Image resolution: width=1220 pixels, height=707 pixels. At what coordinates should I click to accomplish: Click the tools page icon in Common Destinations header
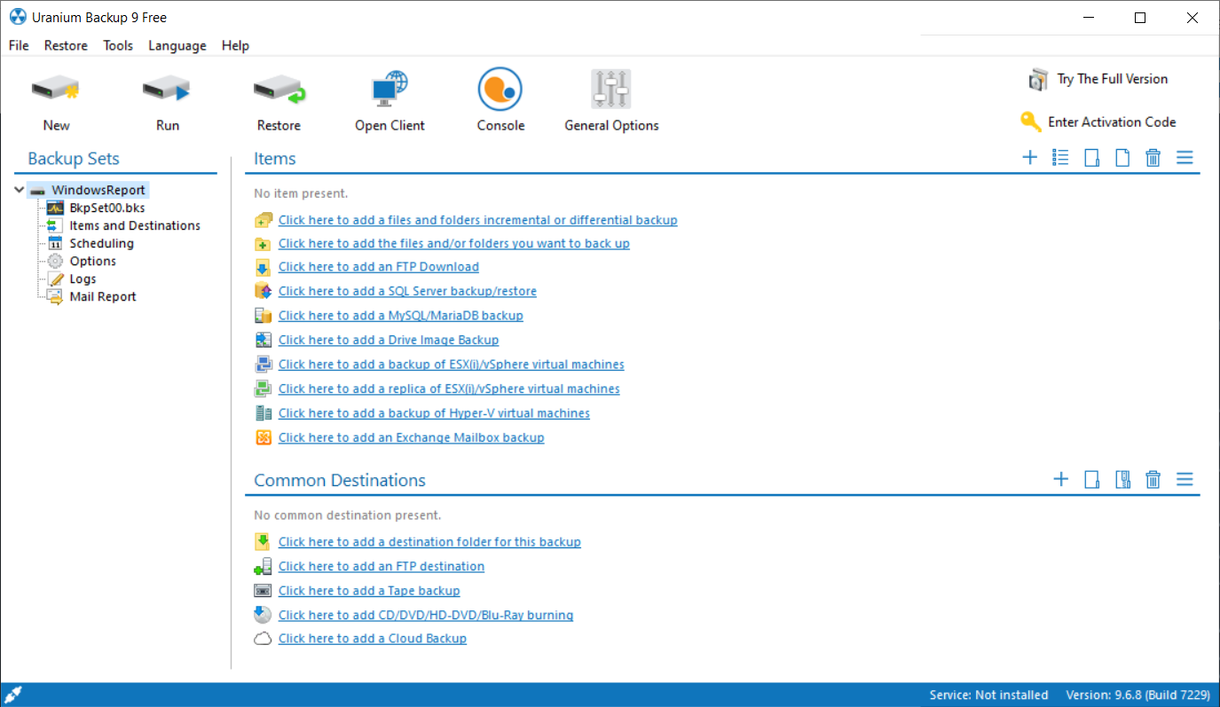(1122, 480)
